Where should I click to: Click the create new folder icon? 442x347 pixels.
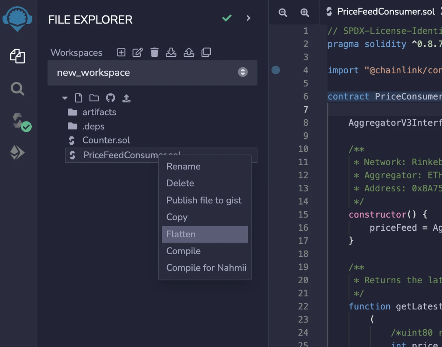94,98
